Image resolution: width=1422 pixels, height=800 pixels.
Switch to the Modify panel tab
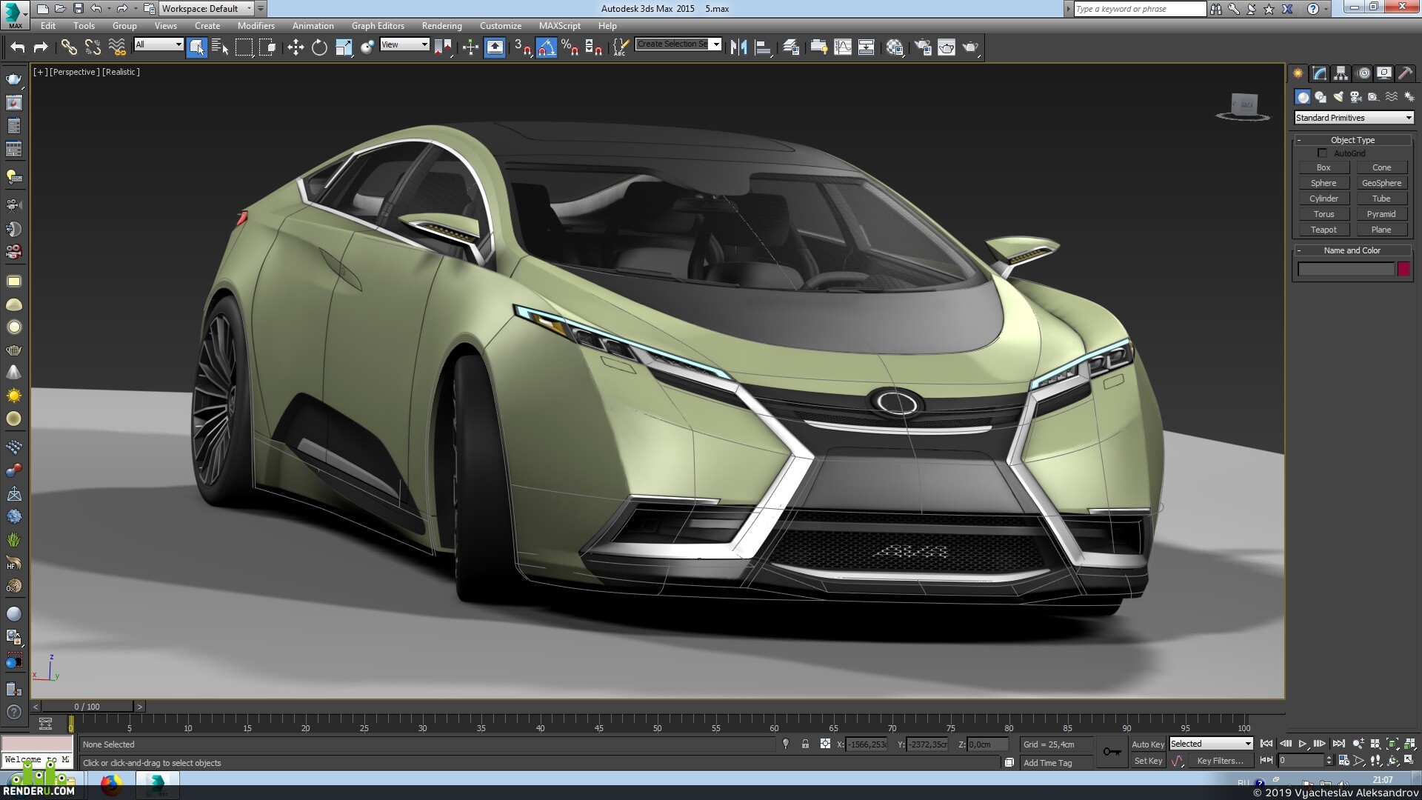click(x=1319, y=73)
